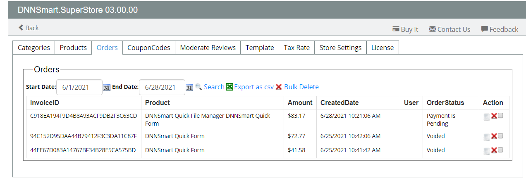Select invoice 94C152D95DAA44B79412F3C3DA11C87F

[84, 136]
